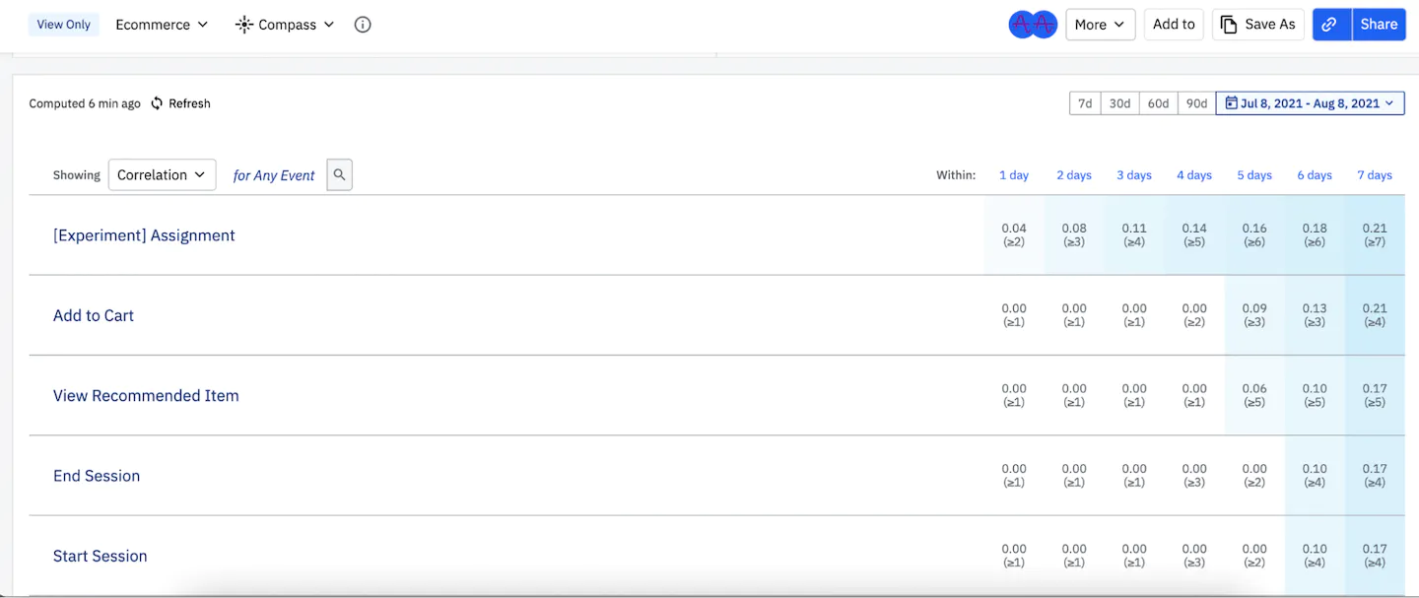This screenshot has height=598, width=1419.
Task: Select the 7d date range
Action: tap(1085, 103)
